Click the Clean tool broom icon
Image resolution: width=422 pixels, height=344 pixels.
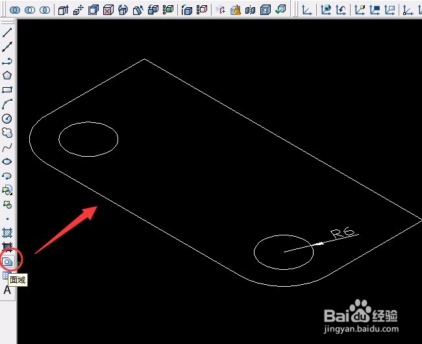coord(236,10)
